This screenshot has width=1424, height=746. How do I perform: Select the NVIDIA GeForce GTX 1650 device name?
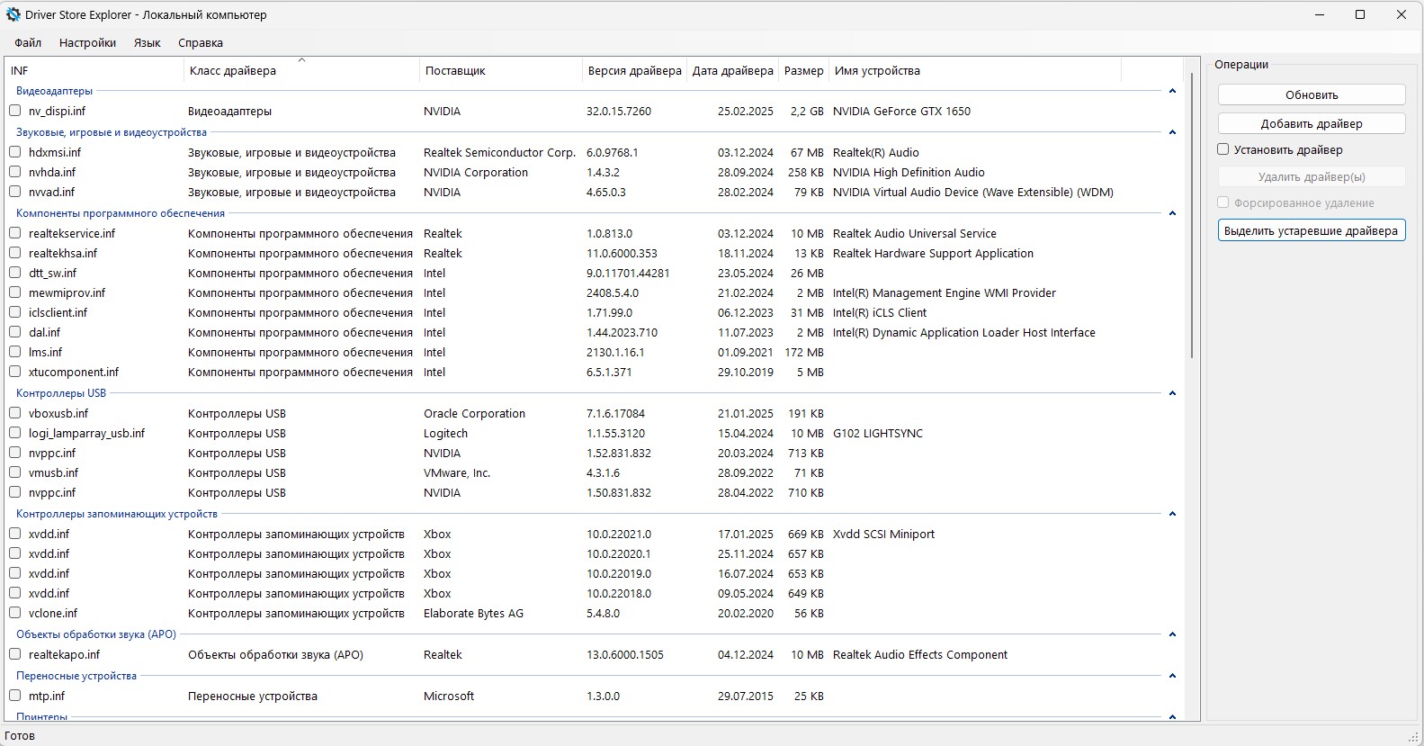pos(901,112)
